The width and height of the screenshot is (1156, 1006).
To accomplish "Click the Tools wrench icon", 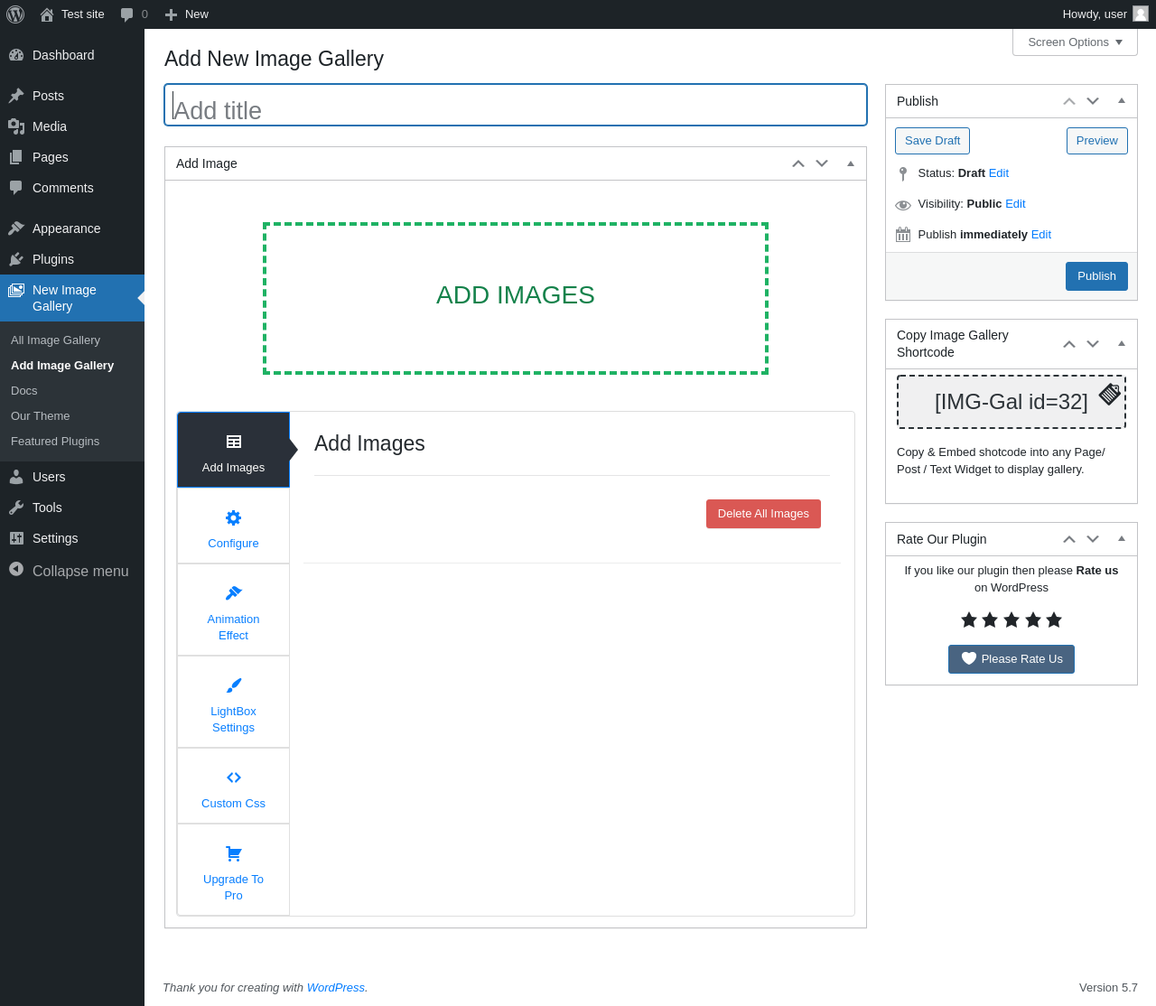I will pyautogui.click(x=16, y=508).
